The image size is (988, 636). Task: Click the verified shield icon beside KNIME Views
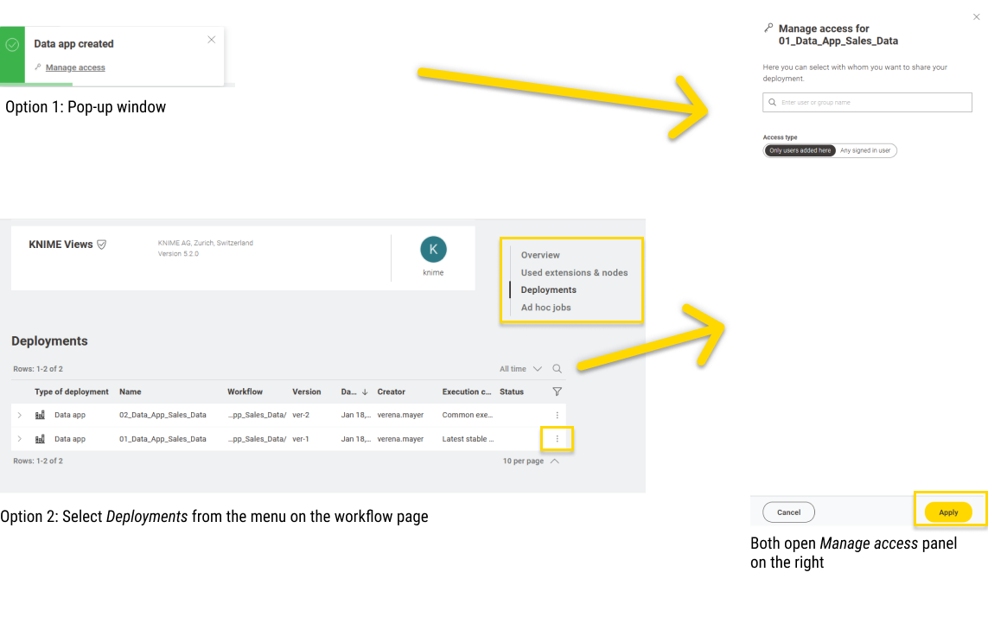click(x=102, y=245)
